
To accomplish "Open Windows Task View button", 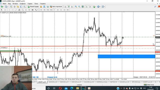I will [x=54, y=88].
